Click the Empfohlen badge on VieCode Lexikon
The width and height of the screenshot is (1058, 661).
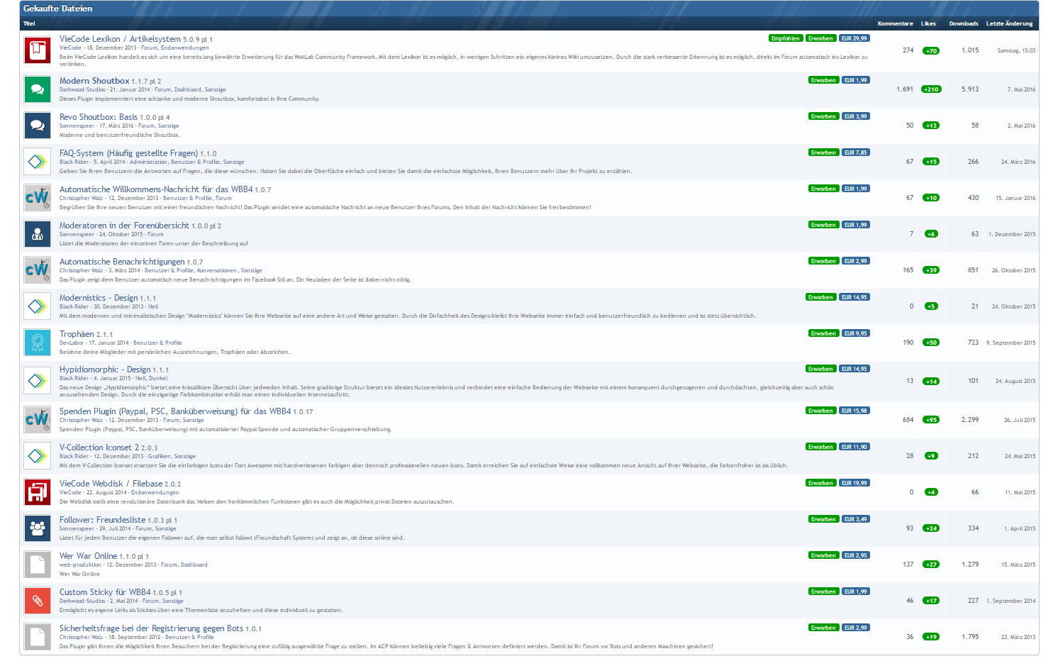tap(786, 38)
